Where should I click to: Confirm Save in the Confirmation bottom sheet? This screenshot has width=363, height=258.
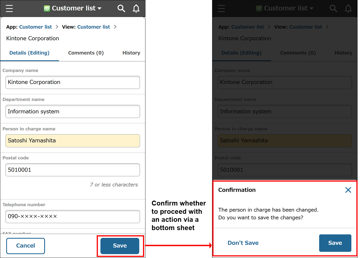point(335,243)
